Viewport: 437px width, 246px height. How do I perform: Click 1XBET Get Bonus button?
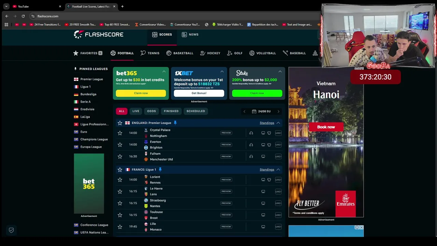point(199,93)
